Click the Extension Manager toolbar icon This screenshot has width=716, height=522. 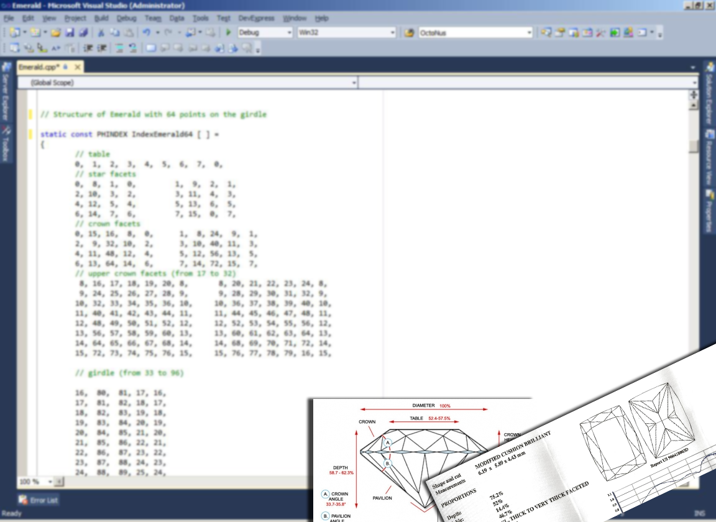pyautogui.click(x=628, y=32)
